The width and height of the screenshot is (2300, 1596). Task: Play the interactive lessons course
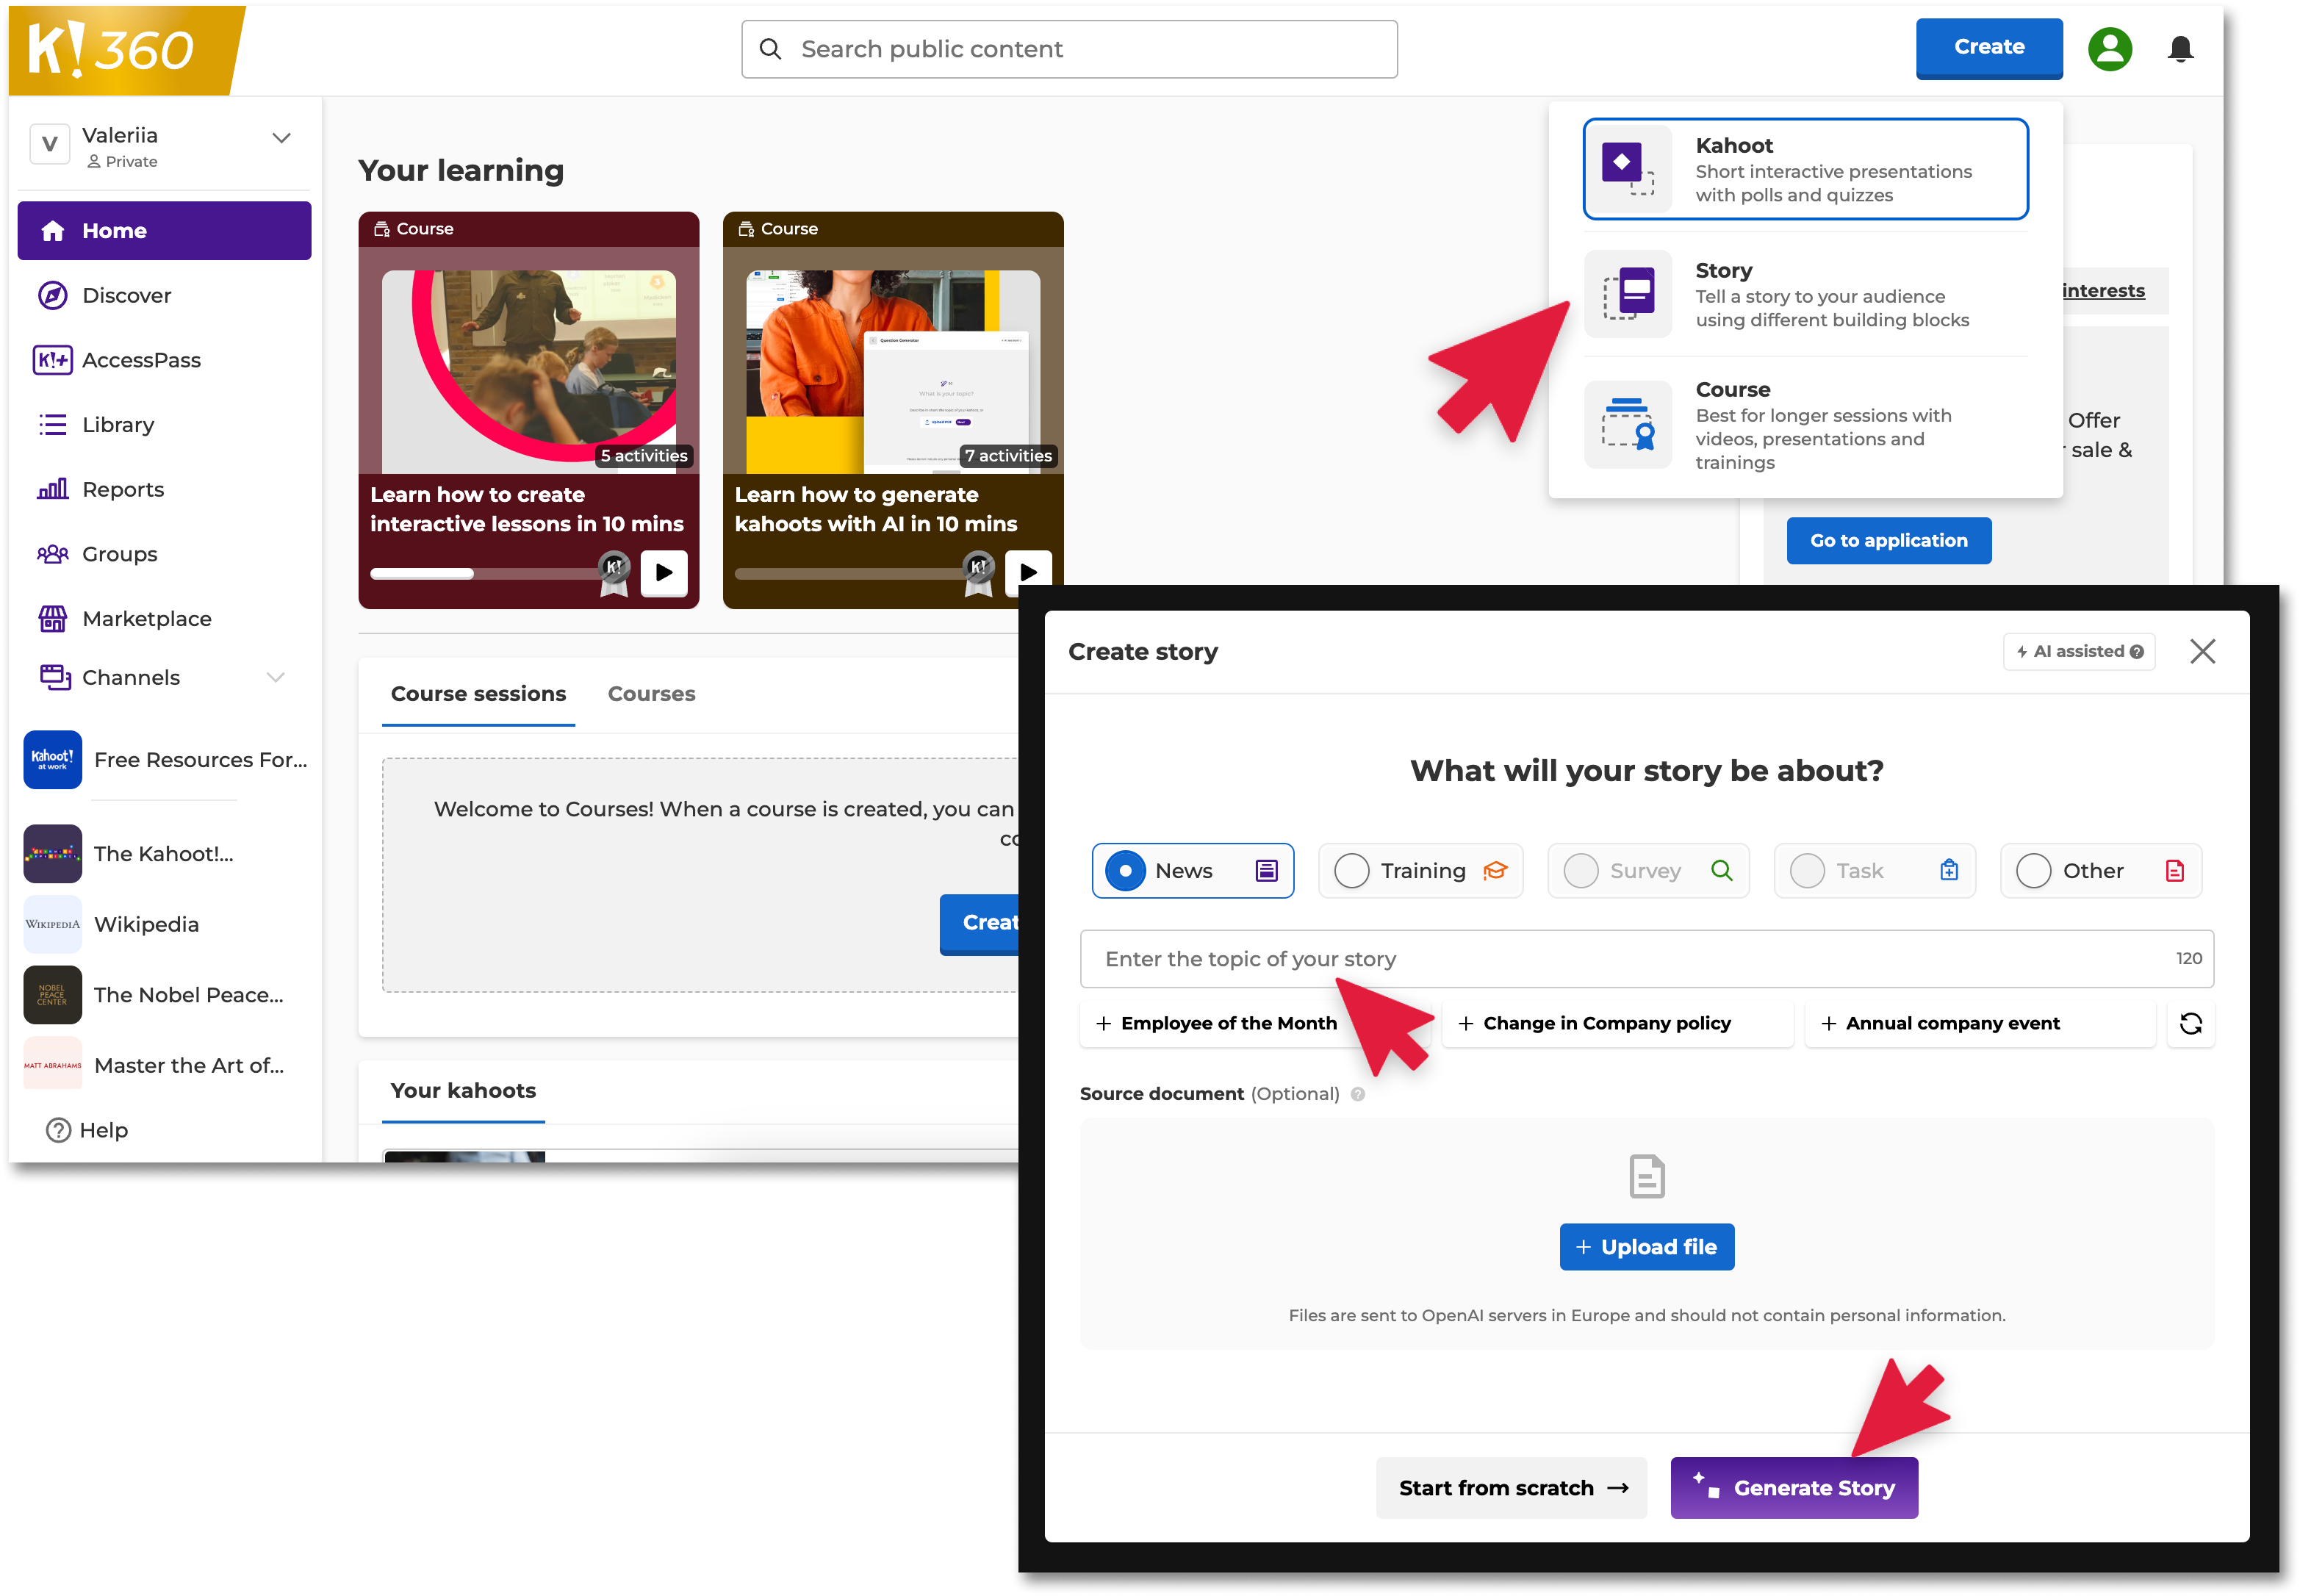[663, 573]
